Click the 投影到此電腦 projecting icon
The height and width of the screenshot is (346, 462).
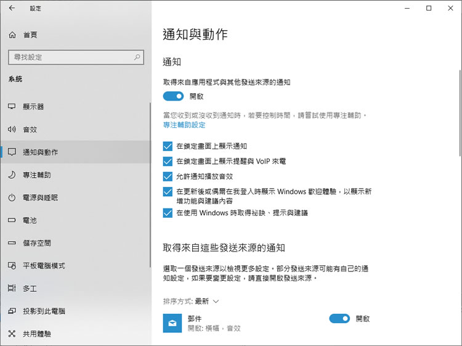(x=12, y=311)
